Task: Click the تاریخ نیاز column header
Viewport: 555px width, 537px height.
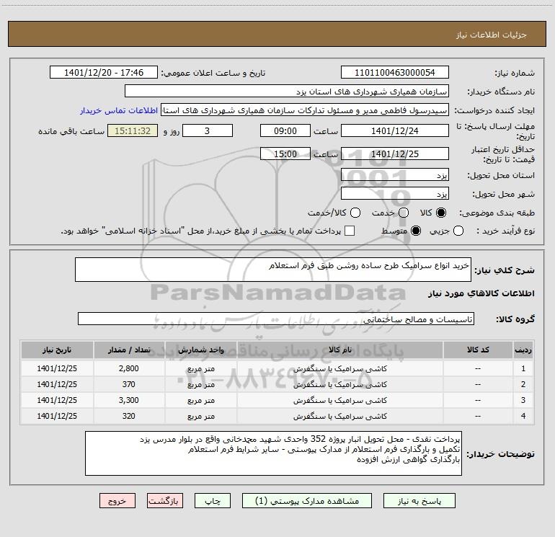Action: (x=57, y=350)
